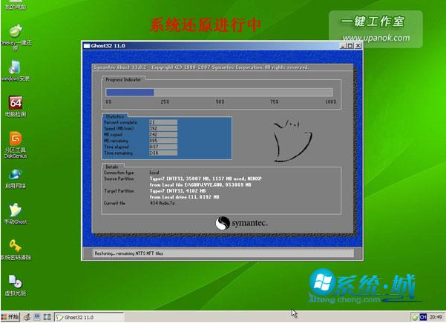Click the first quick launch icon beside 开始
The height and width of the screenshot is (323, 446).
(x=27, y=317)
